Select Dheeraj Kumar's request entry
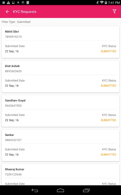This screenshot has height=195, width=121. (x=60, y=175)
